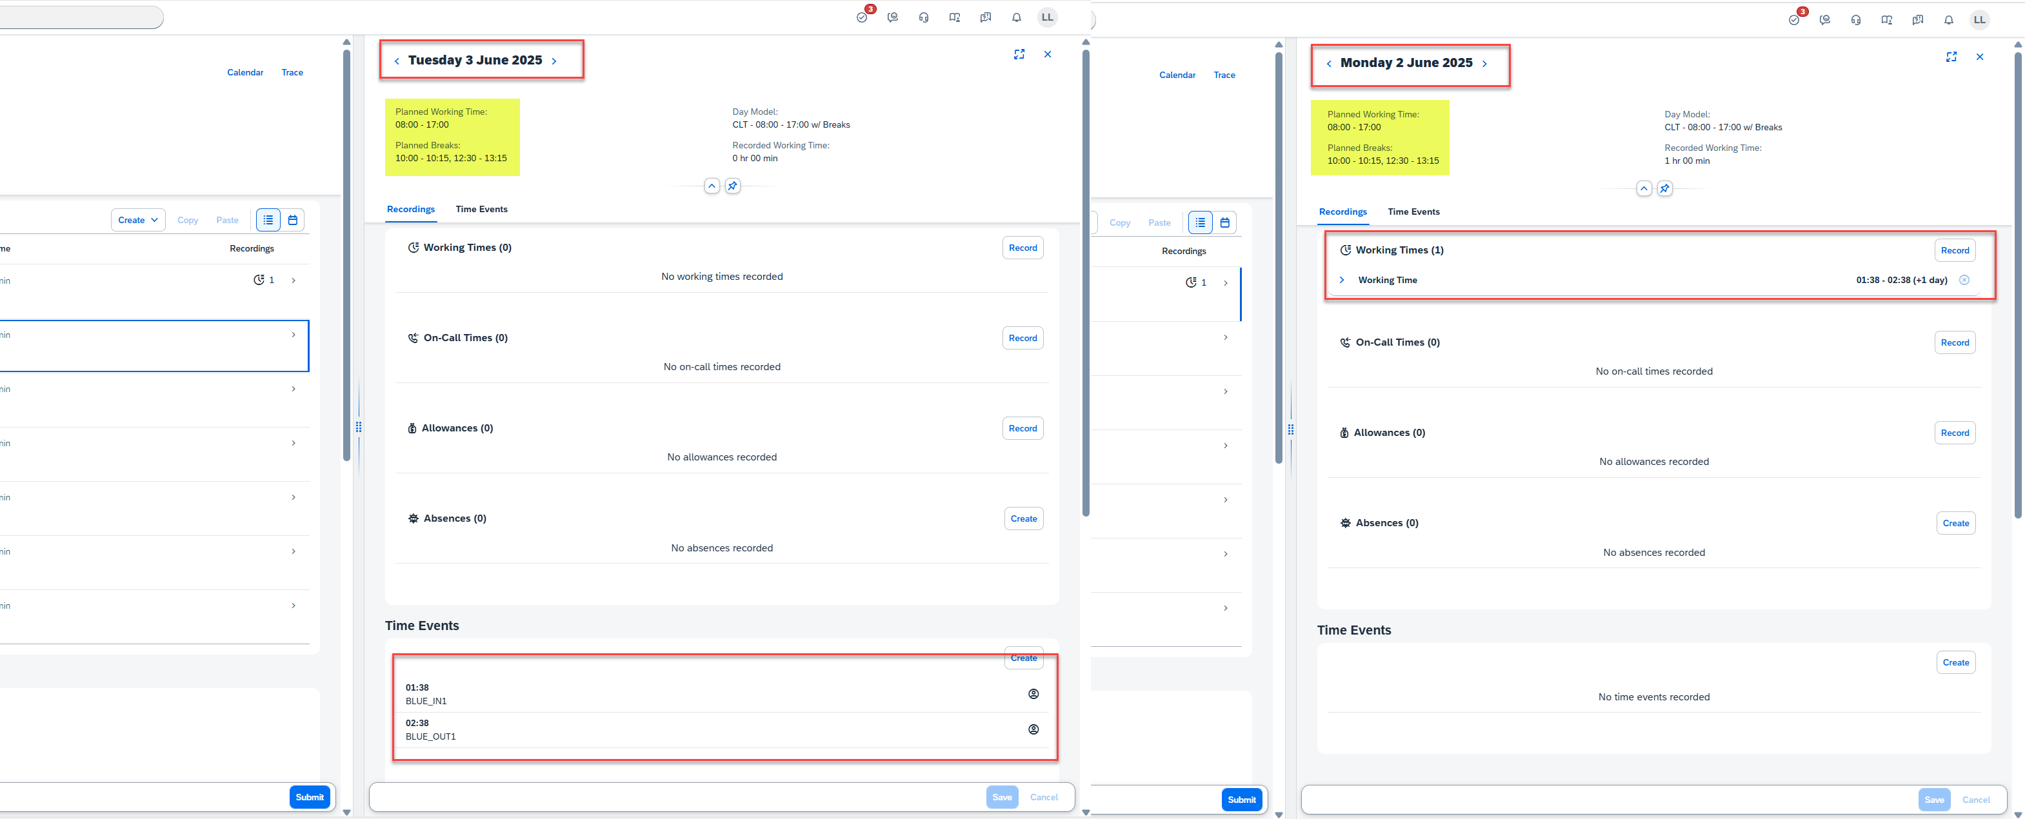The width and height of the screenshot is (2025, 819).
Task: Click Submit button in right screenshot
Action: (x=1242, y=800)
